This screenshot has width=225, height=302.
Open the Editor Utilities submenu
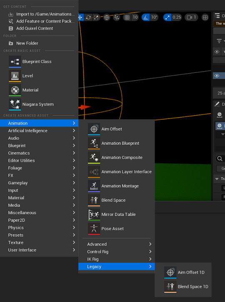(39, 161)
